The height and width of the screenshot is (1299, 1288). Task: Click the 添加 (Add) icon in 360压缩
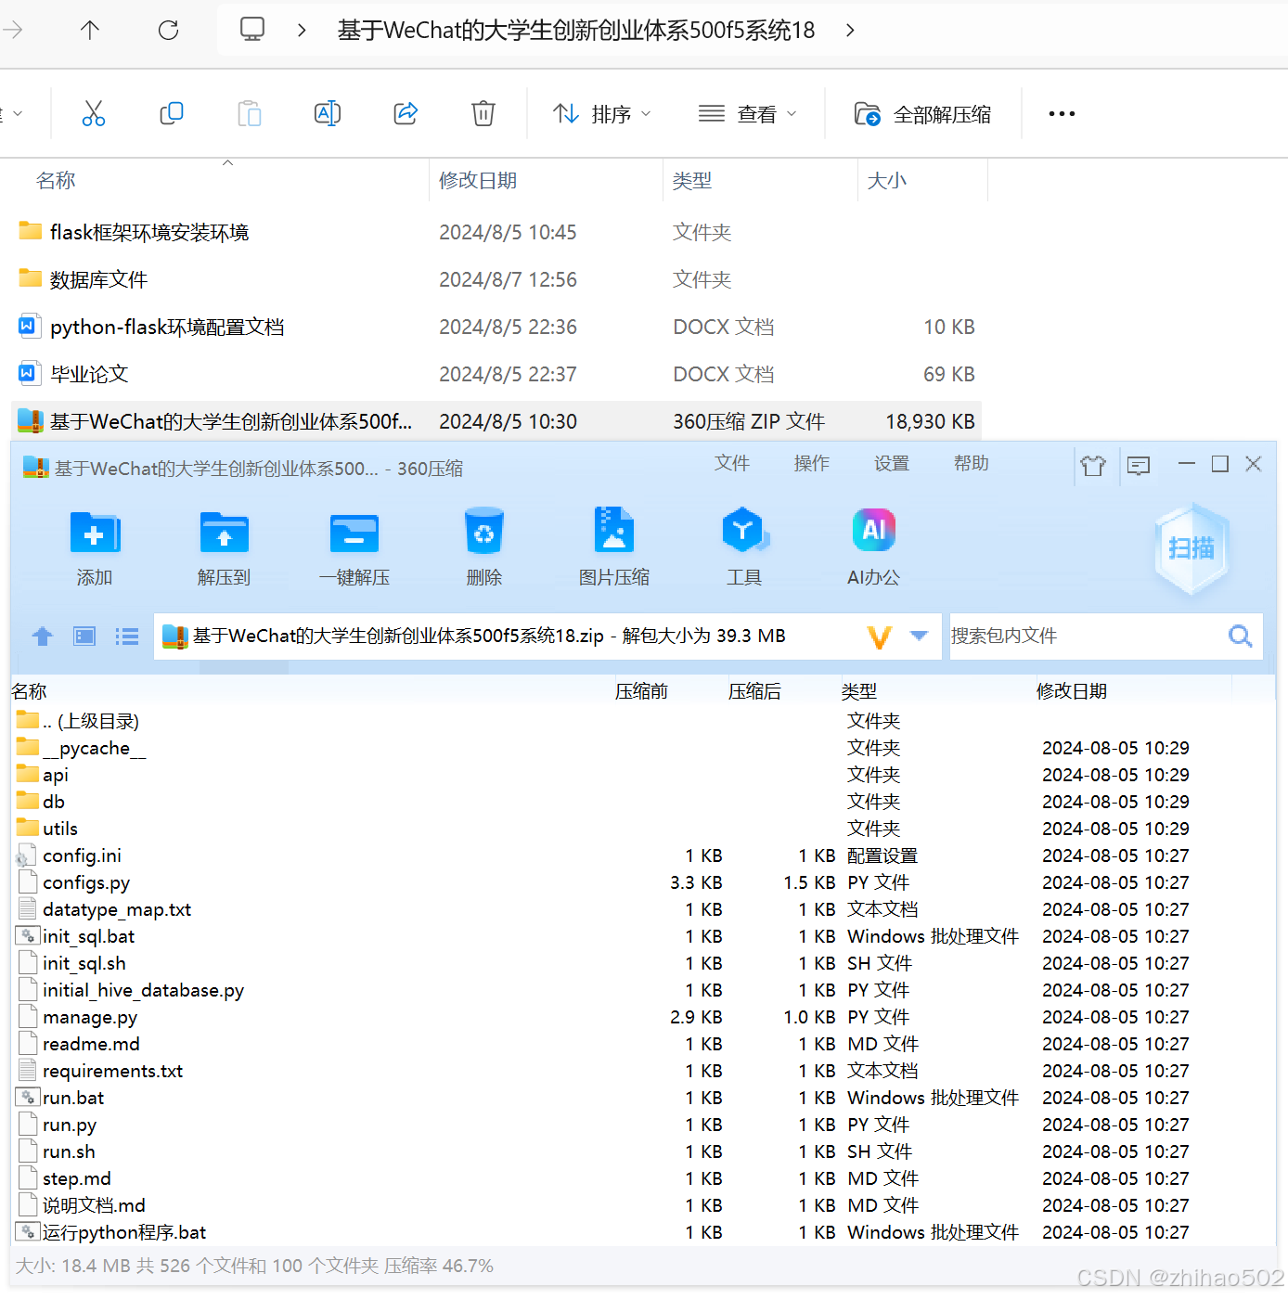(x=94, y=547)
